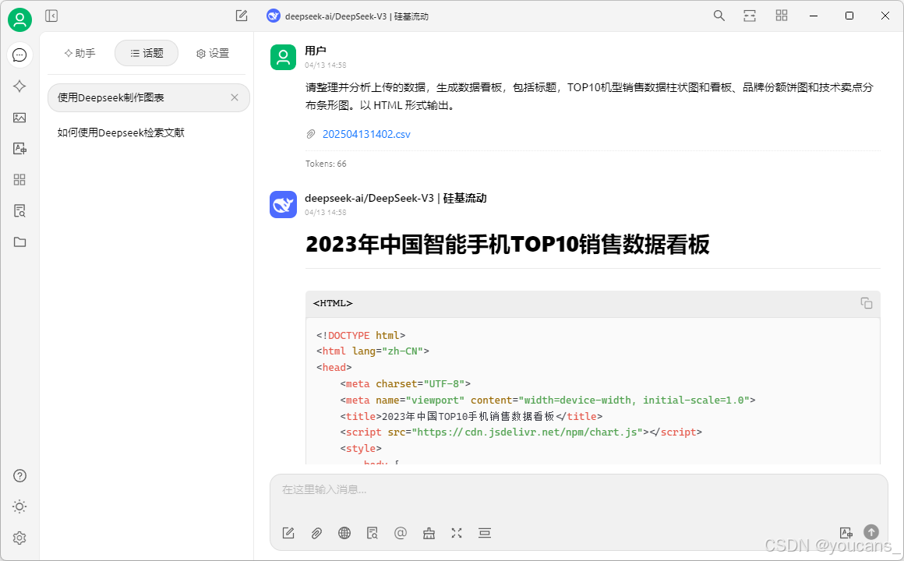
Task: Clear context with the divider lines icon
Action: (484, 533)
